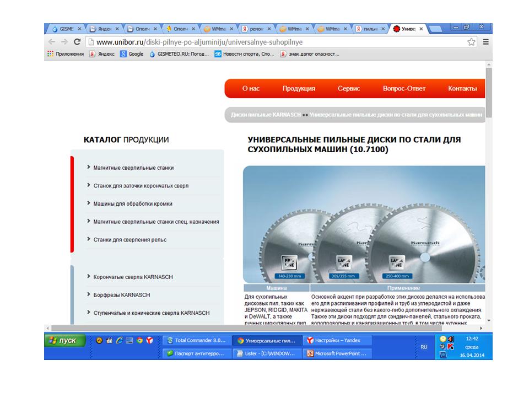Open the Сервис menu item
529x397 pixels.
pyautogui.click(x=349, y=88)
